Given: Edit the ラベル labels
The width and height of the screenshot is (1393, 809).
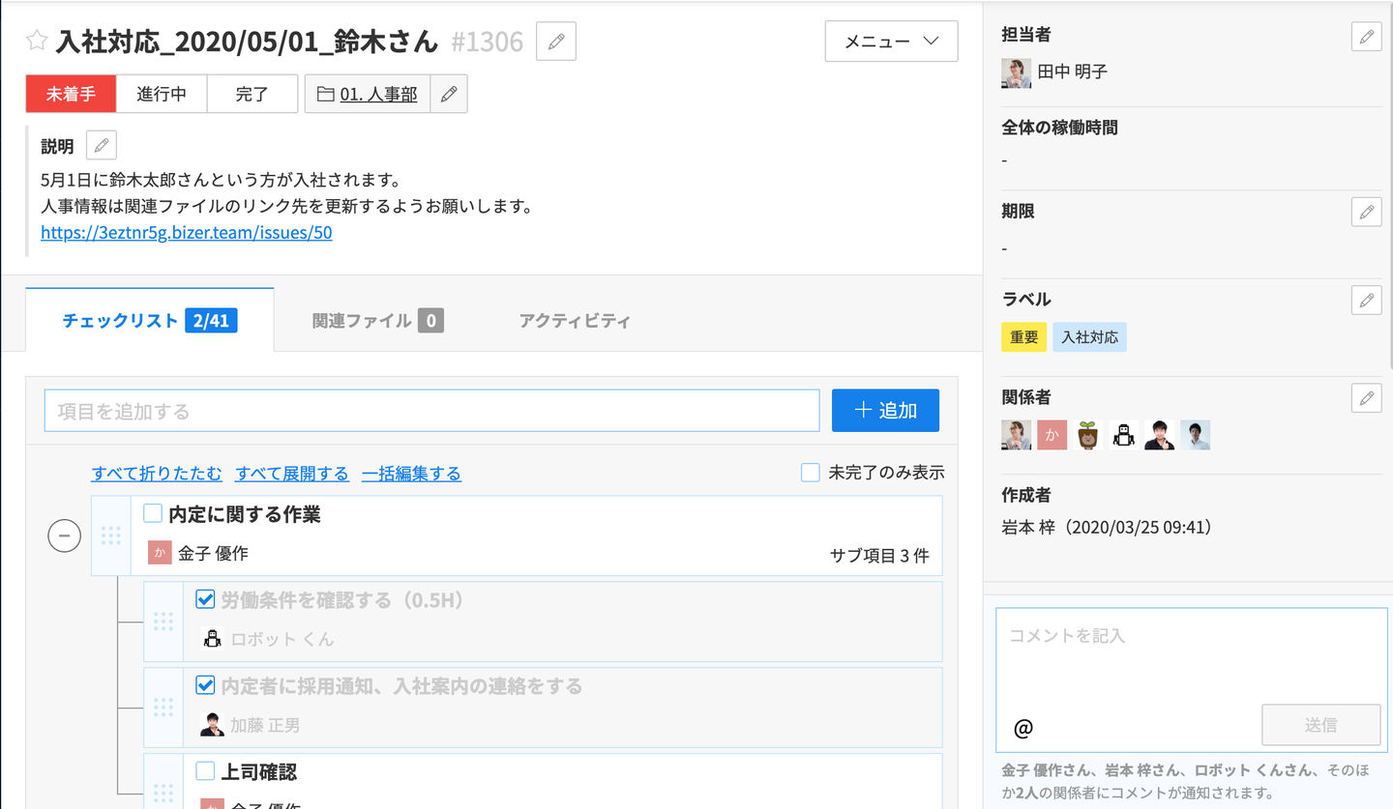Looking at the screenshot, I should tap(1366, 300).
